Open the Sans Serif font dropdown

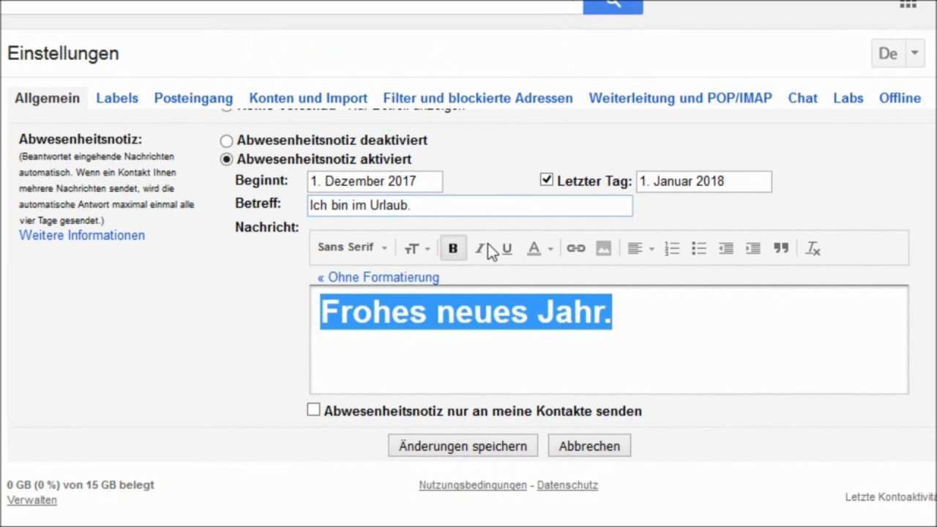point(352,248)
